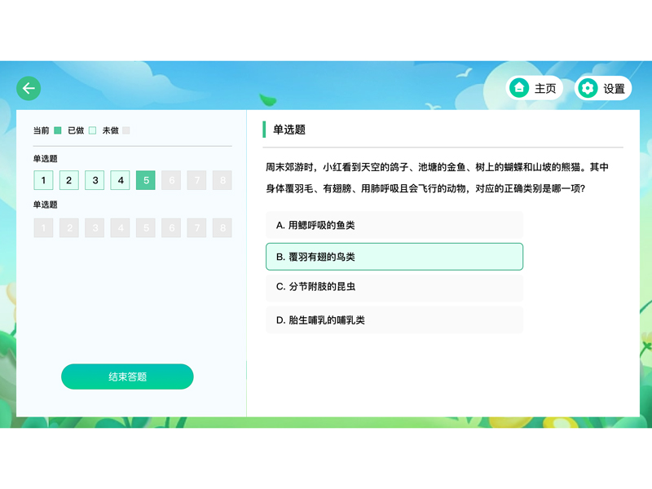
Task: Click the 设置 settings button
Action: pos(605,87)
